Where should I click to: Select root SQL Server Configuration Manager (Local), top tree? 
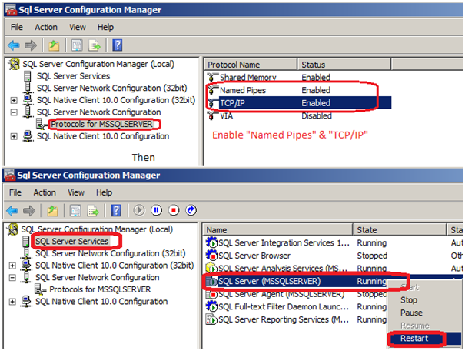pos(98,64)
